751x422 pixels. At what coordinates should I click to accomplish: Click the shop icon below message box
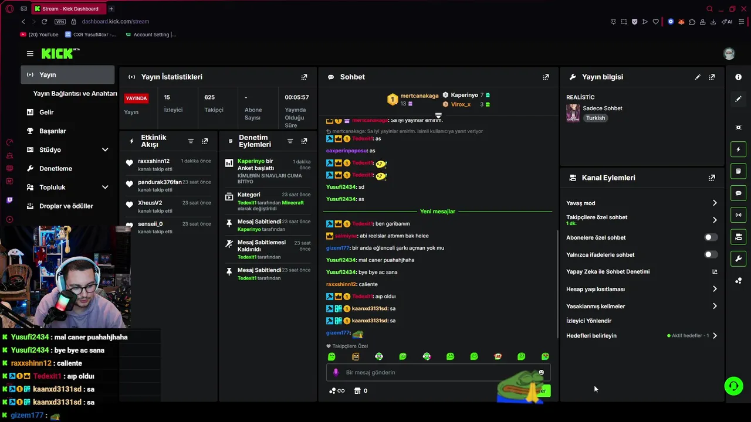[357, 391]
